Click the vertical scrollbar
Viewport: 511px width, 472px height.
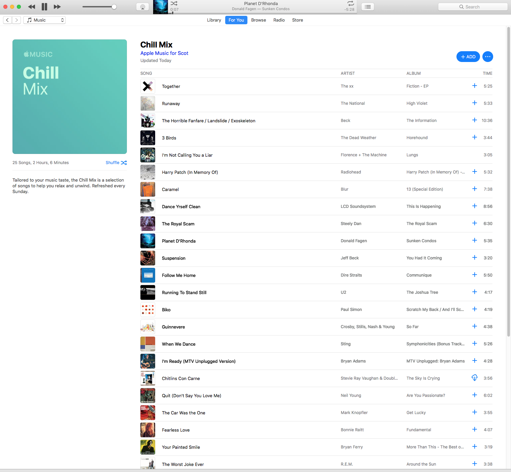pos(509,182)
